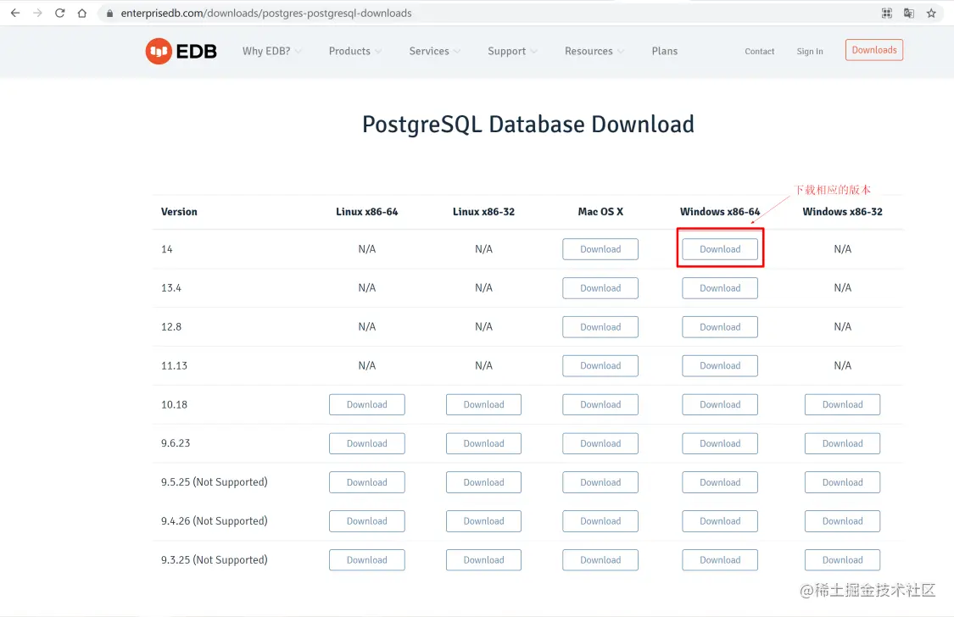954x617 pixels.
Task: Download version 9.6.23 for Mac OS X
Action: tap(600, 444)
